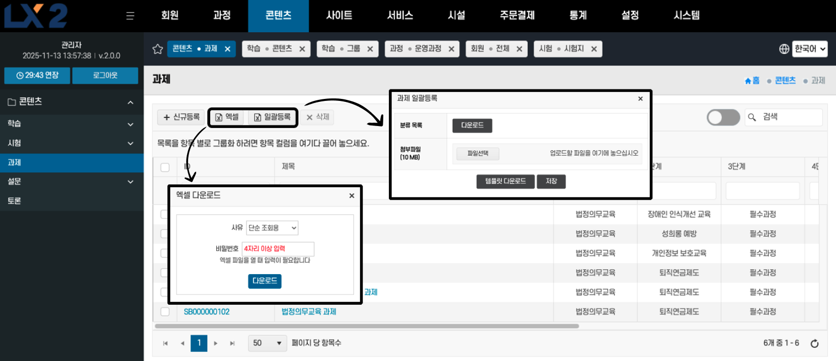Click the globe language icon
836x361 pixels.
click(784, 49)
